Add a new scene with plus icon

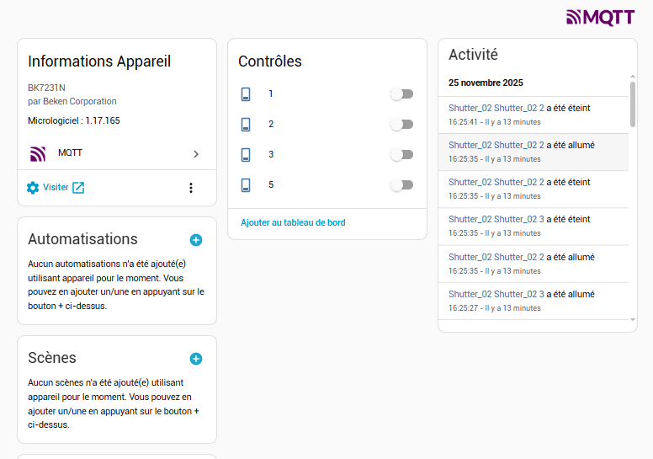pyautogui.click(x=196, y=359)
